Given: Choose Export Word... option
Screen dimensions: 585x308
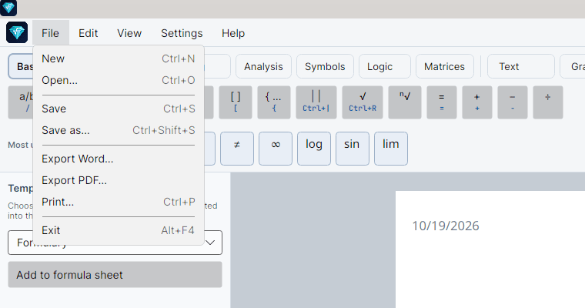Looking at the screenshot, I should click(x=119, y=159).
